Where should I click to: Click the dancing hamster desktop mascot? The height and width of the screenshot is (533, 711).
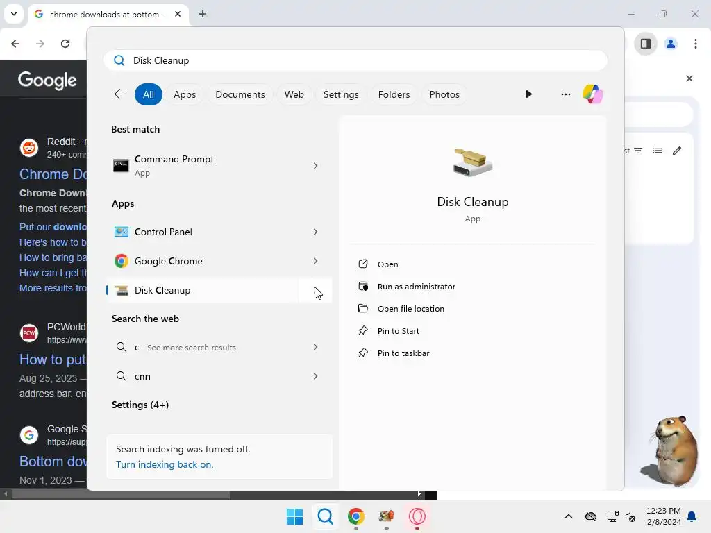click(x=672, y=451)
